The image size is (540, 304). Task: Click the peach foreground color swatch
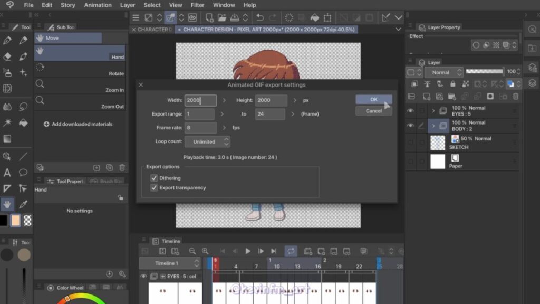click(16, 221)
